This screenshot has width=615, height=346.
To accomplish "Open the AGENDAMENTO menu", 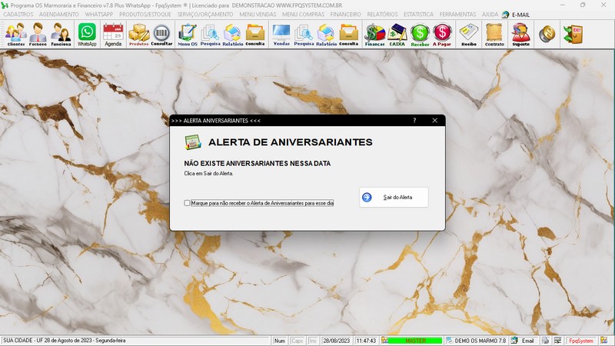I will 59,15.
